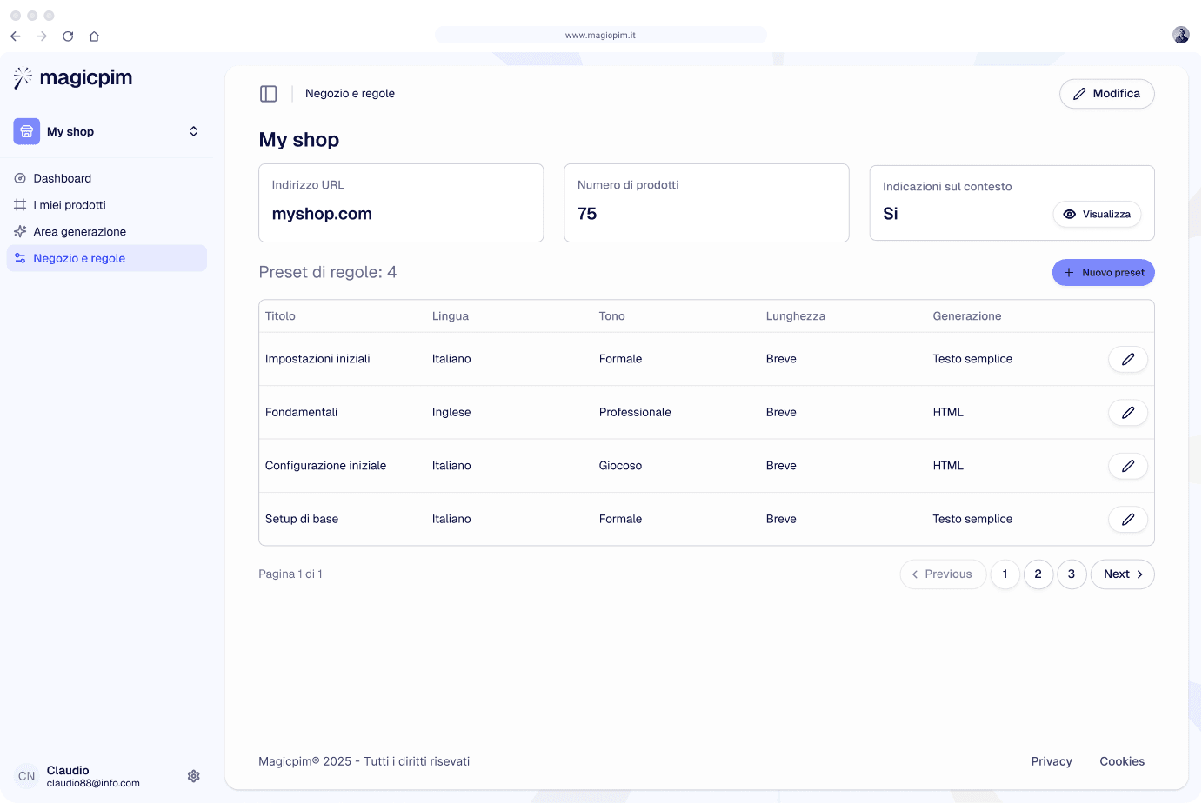Open I miei prodotti section

(x=70, y=205)
